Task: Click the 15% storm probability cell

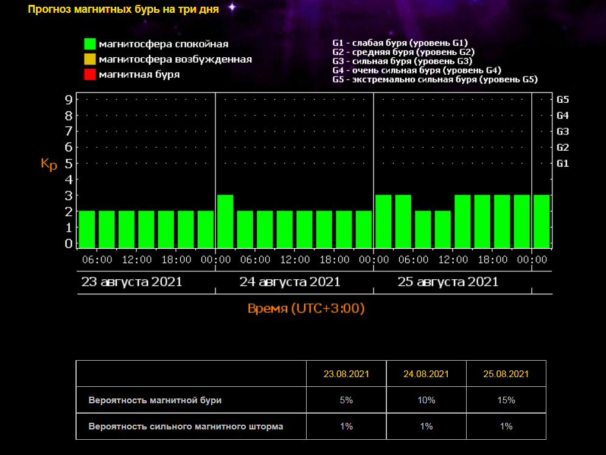Action: pyautogui.click(x=506, y=400)
